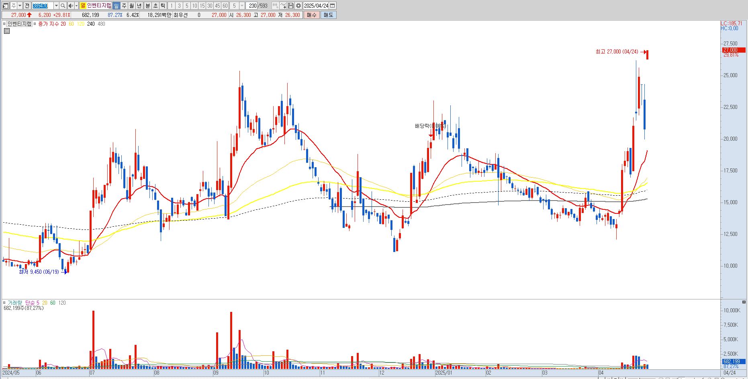The image size is (748, 379).
Task: Select interval preset 30
Action: [x=210, y=6]
